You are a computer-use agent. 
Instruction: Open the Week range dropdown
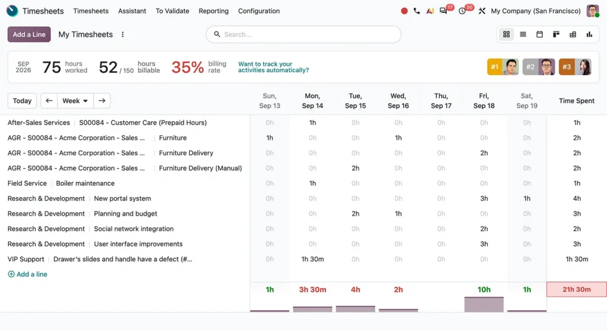coord(75,101)
